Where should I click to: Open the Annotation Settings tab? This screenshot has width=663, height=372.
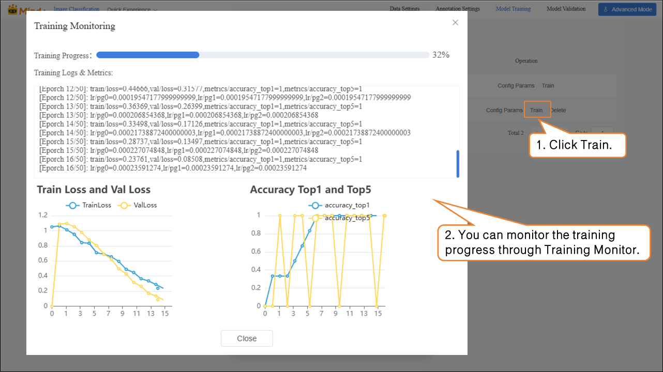click(x=458, y=9)
